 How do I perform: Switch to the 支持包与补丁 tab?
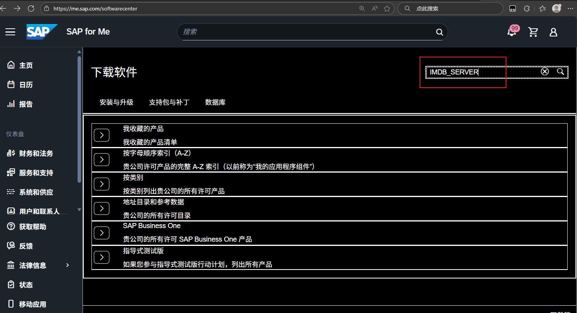(169, 102)
